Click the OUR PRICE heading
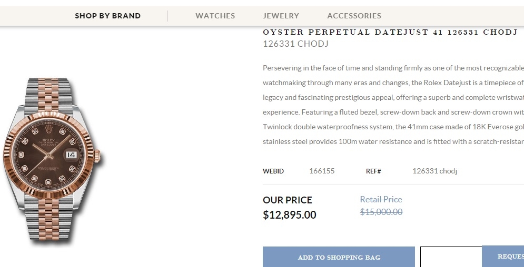Viewport: 524px width, 267px height. point(288,200)
